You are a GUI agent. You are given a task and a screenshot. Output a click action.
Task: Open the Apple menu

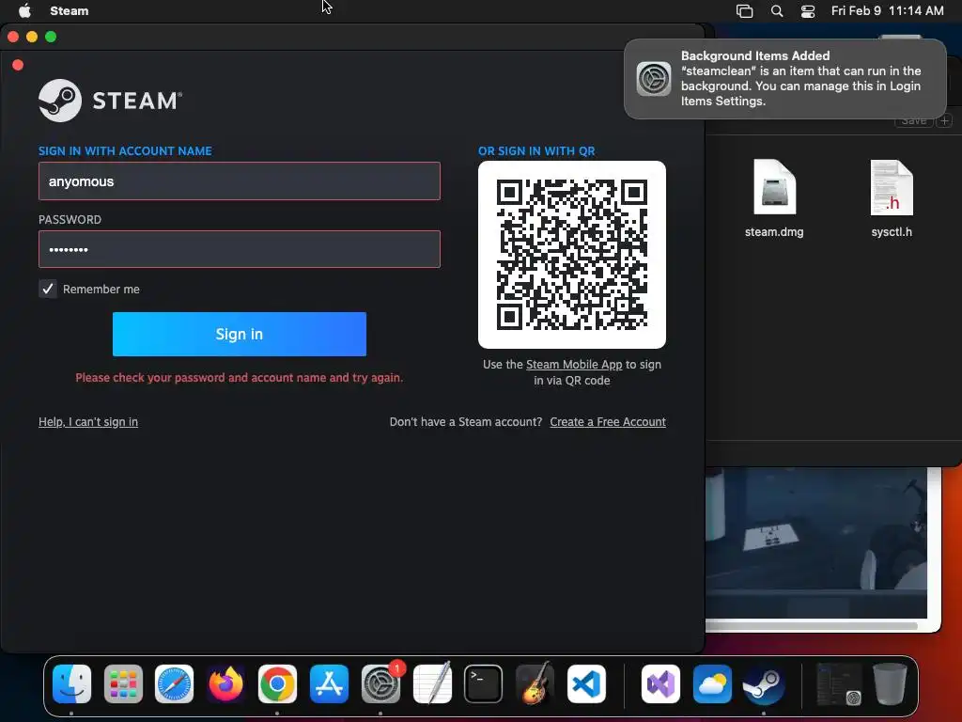click(24, 10)
